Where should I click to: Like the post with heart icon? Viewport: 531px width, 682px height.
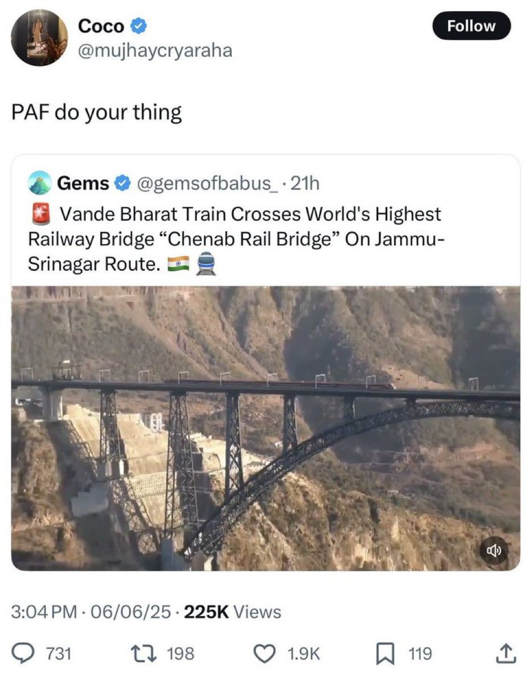(265, 654)
